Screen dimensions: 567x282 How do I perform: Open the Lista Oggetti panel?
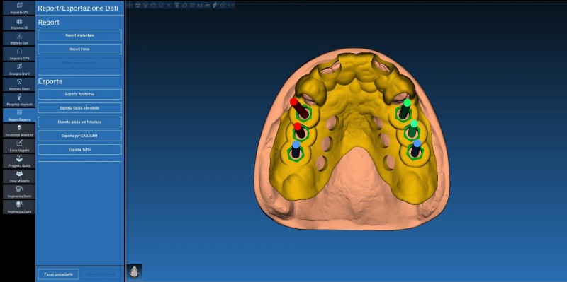19,146
